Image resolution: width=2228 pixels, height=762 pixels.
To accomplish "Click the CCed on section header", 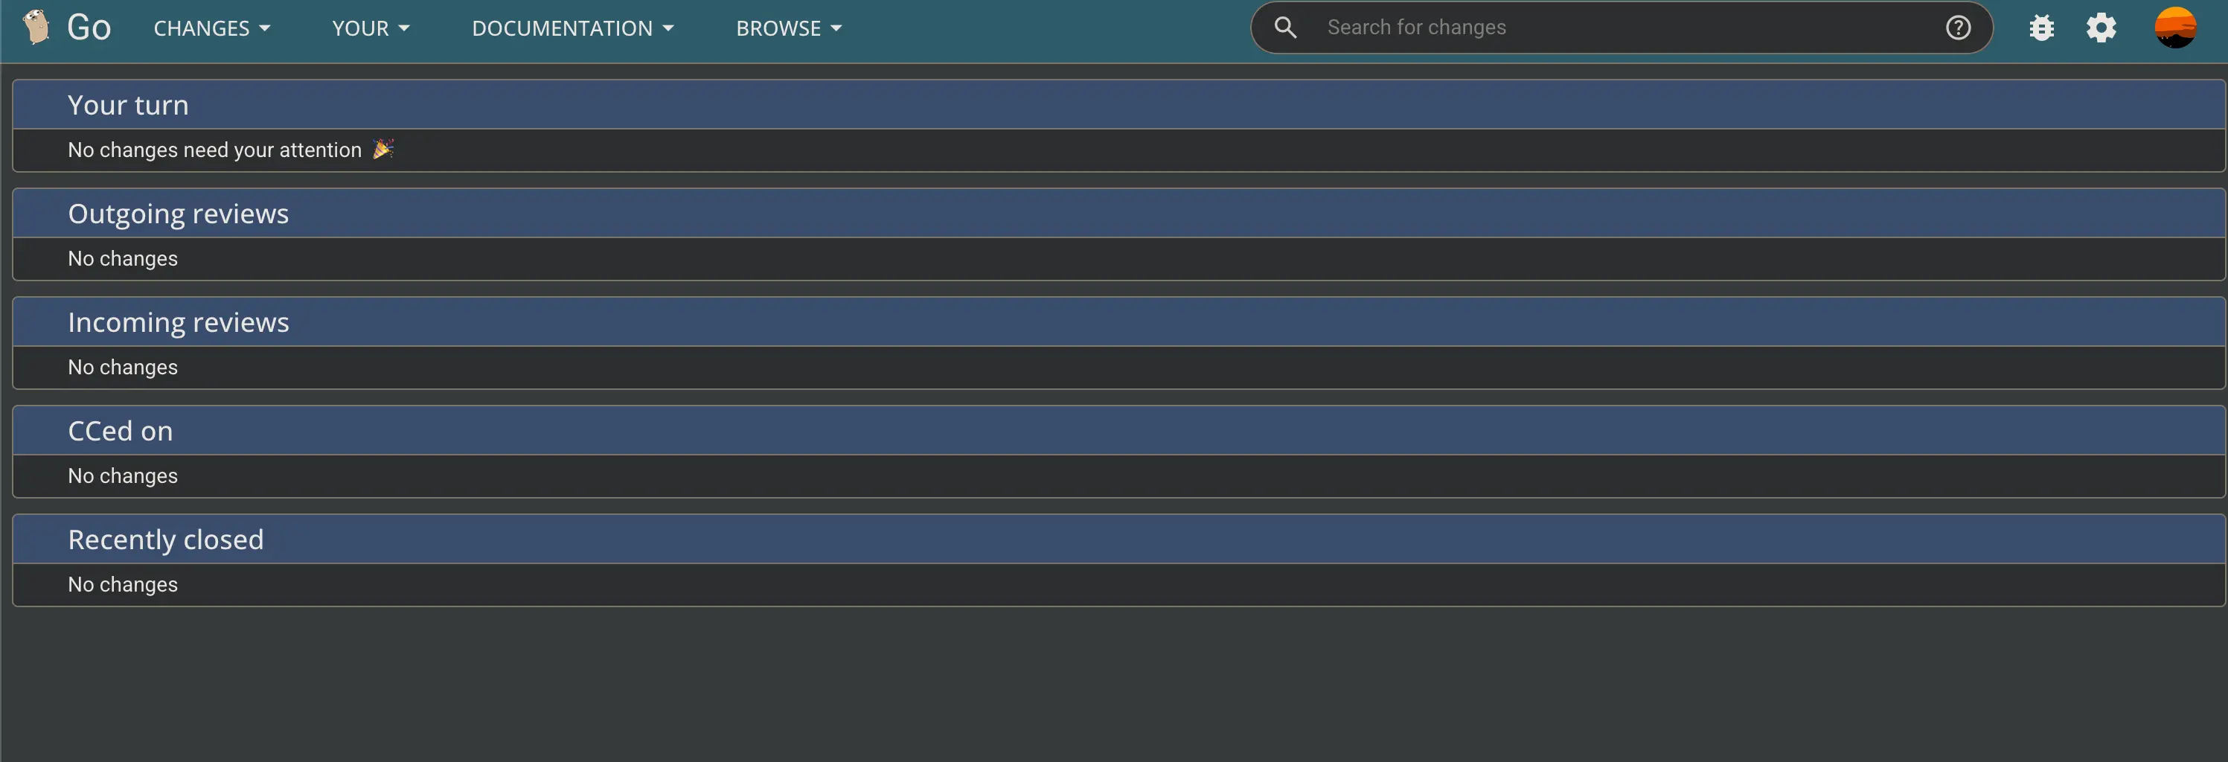I will point(119,430).
